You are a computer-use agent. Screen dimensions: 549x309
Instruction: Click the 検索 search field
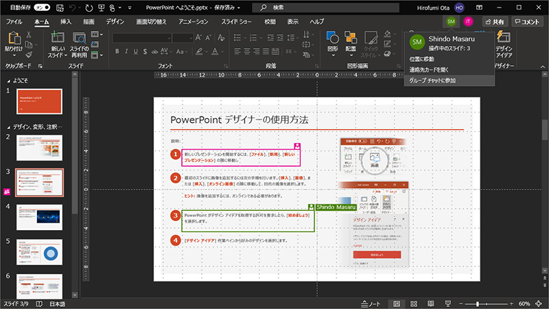point(325,8)
